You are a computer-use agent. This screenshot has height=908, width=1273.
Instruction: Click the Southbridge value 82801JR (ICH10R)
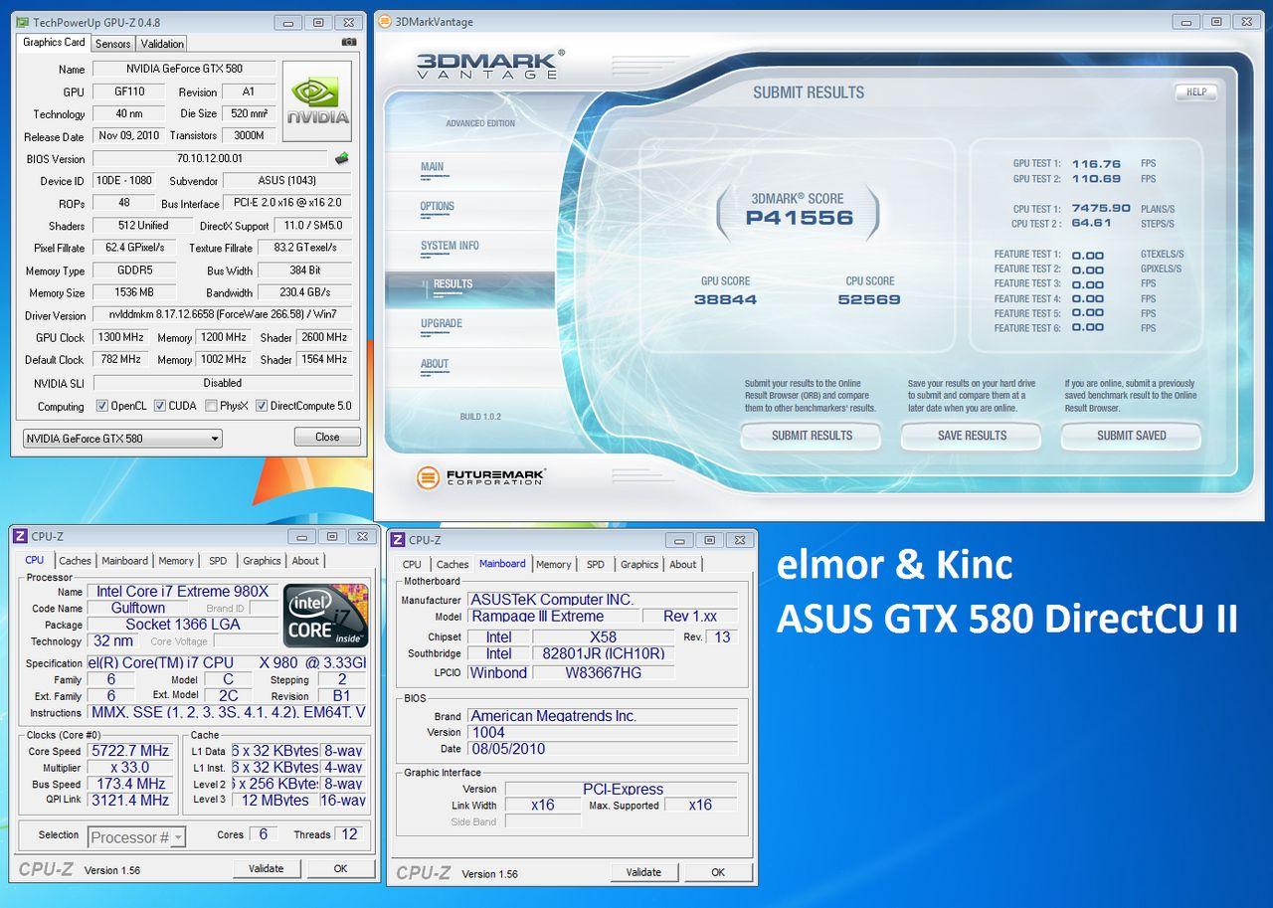[x=604, y=653]
